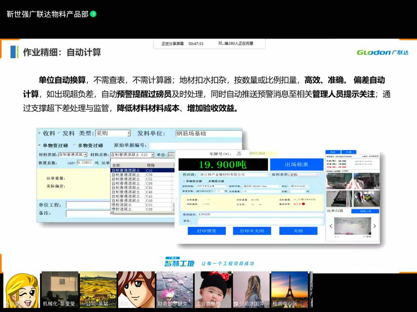417x312 pixels.
Task: Open the 收料类型 dropdown in weighing window
Action: pyautogui.click(x=317, y=174)
